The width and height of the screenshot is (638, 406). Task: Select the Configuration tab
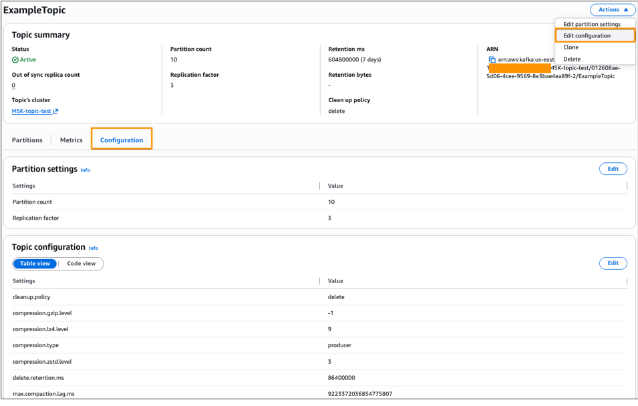click(x=122, y=140)
